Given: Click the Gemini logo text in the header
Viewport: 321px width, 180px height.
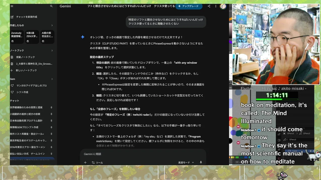Looking at the screenshot, I should [65, 6].
